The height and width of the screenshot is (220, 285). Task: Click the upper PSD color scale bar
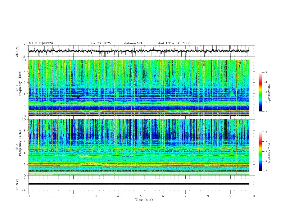point(260,92)
